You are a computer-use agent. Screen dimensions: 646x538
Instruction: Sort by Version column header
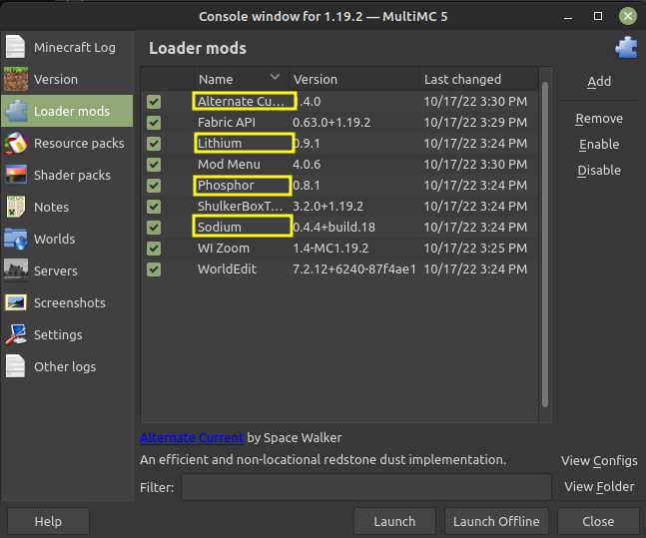pyautogui.click(x=353, y=79)
